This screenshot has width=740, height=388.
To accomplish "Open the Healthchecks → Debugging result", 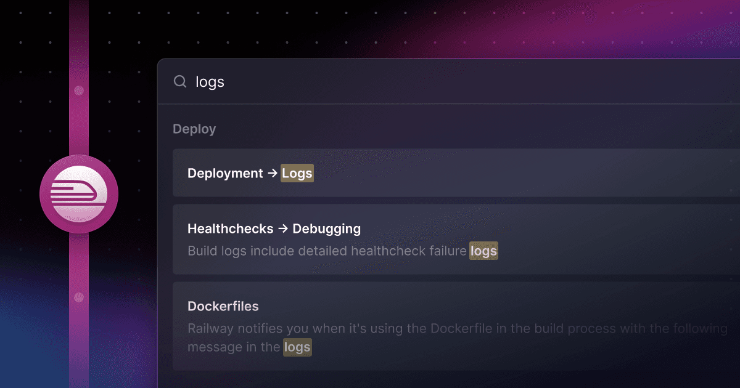I will click(x=456, y=240).
